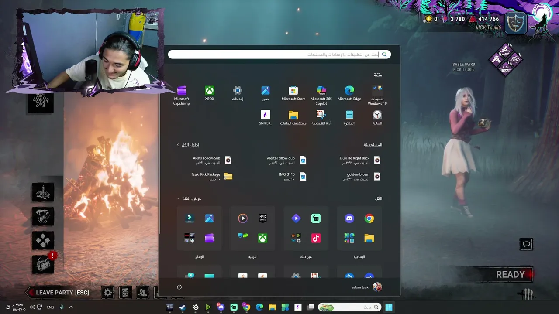Launch Chrome from the الإنتاجية group

coord(369,218)
